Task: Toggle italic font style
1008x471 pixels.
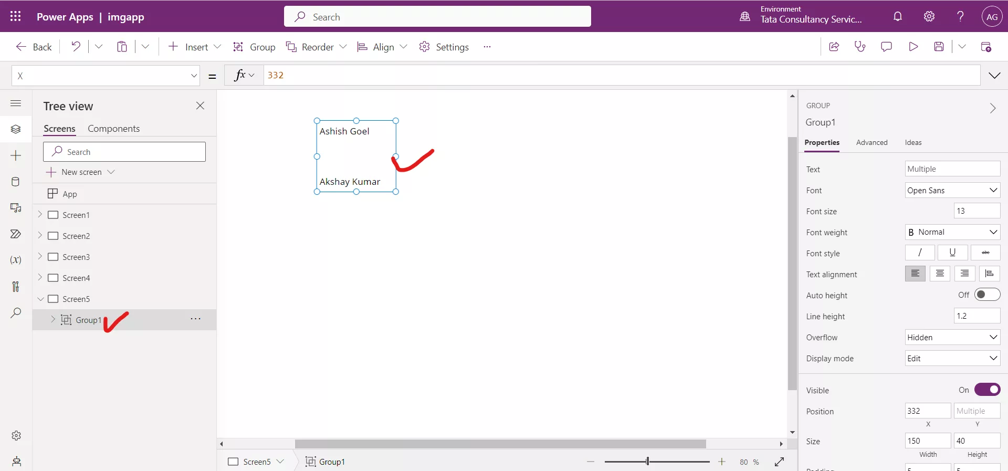Action: tap(920, 253)
